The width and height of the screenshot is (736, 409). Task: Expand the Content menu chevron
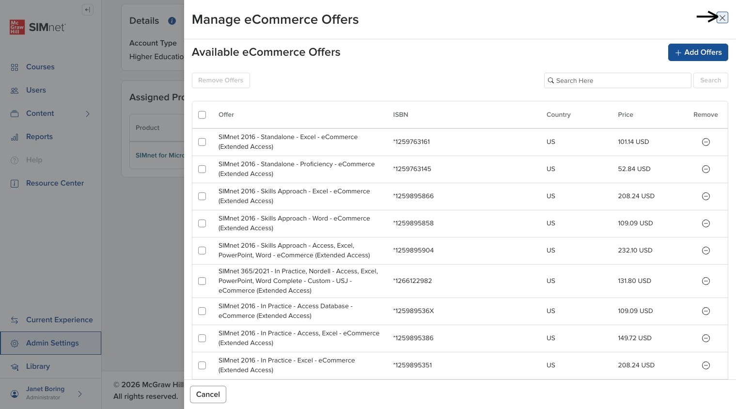click(88, 114)
